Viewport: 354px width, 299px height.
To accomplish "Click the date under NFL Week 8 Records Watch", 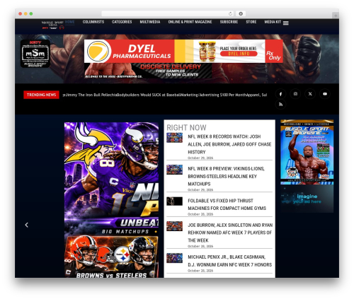I will pyautogui.click(x=200, y=158).
